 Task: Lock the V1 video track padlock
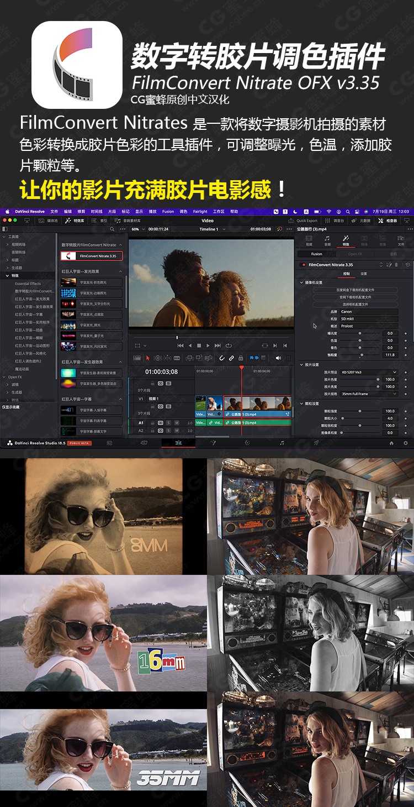pyautogui.click(x=153, y=406)
